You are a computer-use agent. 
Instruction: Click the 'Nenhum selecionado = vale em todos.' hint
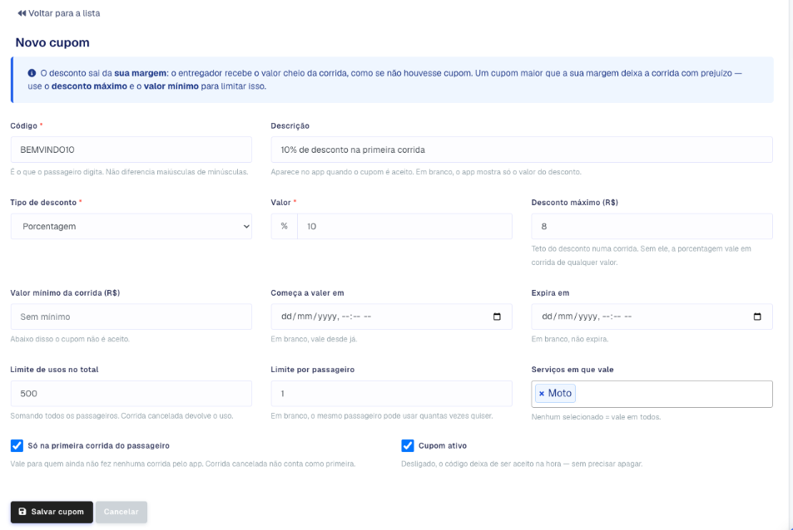point(596,417)
